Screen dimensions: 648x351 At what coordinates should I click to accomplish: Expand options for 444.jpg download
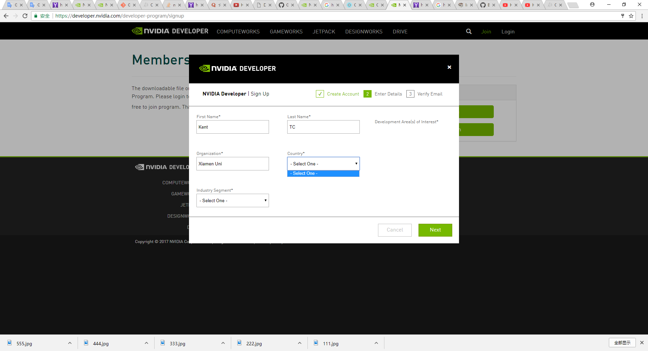tap(146, 343)
